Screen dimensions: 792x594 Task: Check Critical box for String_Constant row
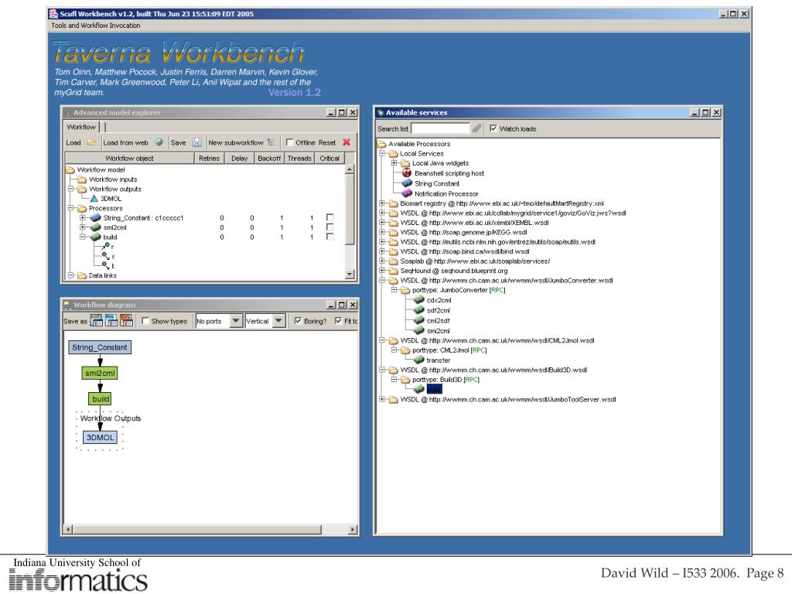(329, 217)
